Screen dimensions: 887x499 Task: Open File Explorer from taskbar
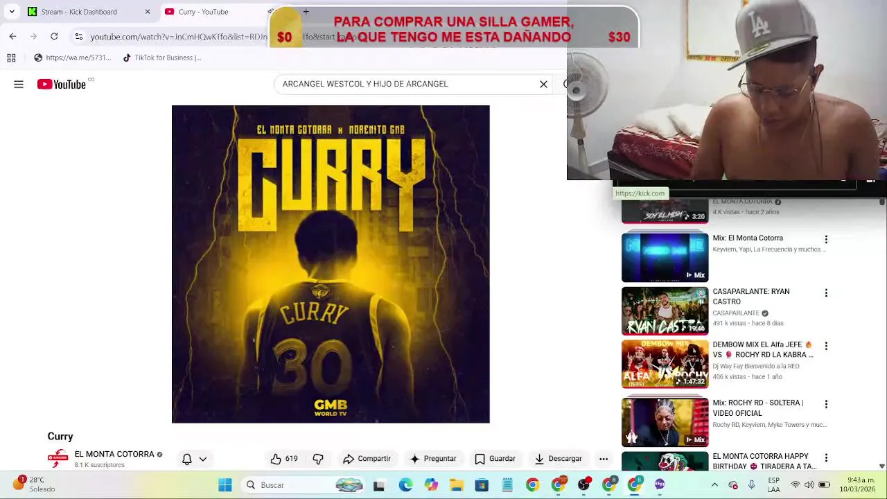(x=456, y=485)
